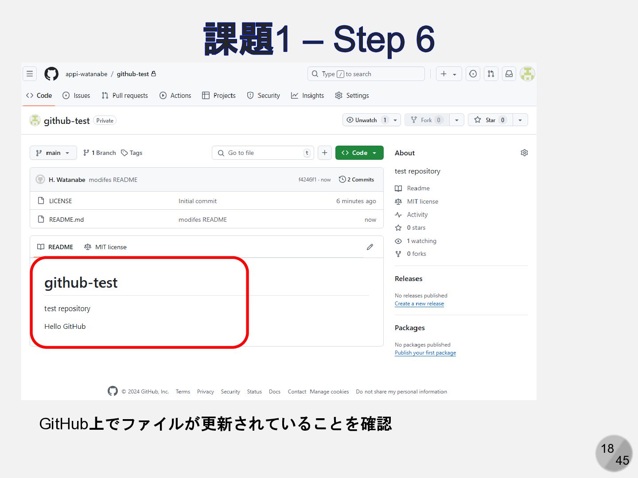Go to appi-watanabe owner link
Screen dimensions: 638x478
pyautogui.click(x=86, y=74)
